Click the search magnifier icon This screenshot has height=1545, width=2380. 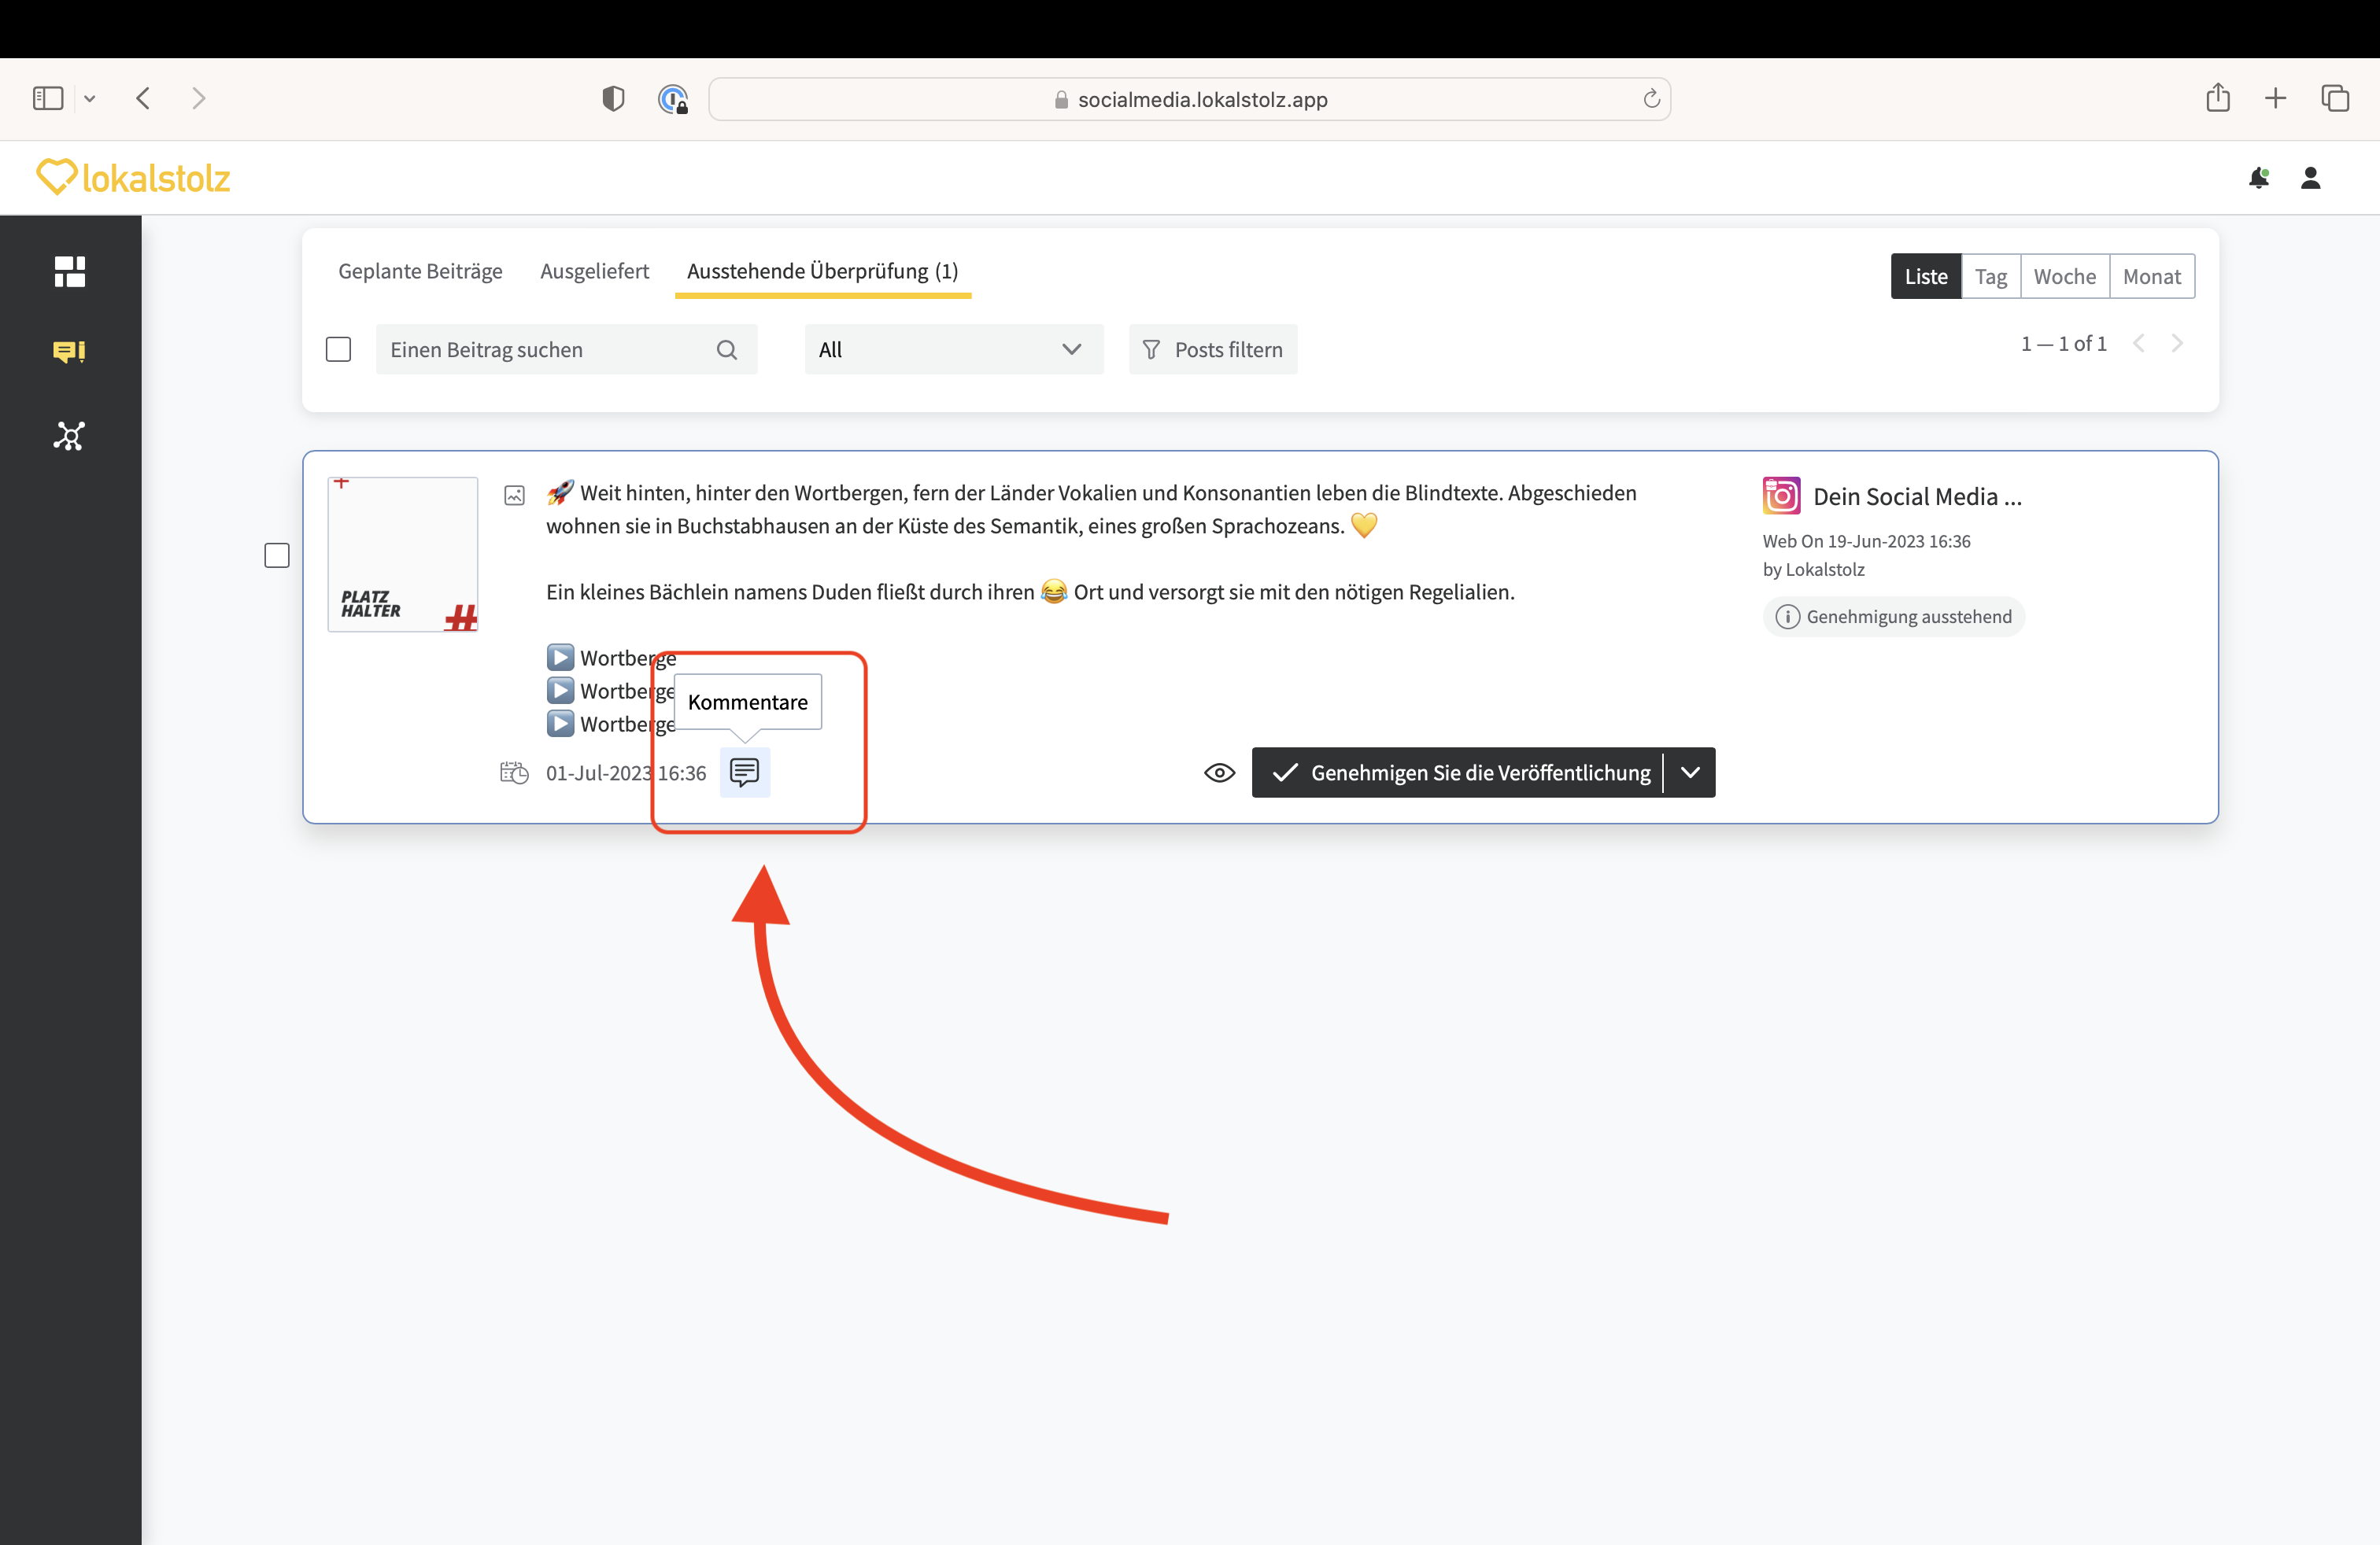coord(727,350)
